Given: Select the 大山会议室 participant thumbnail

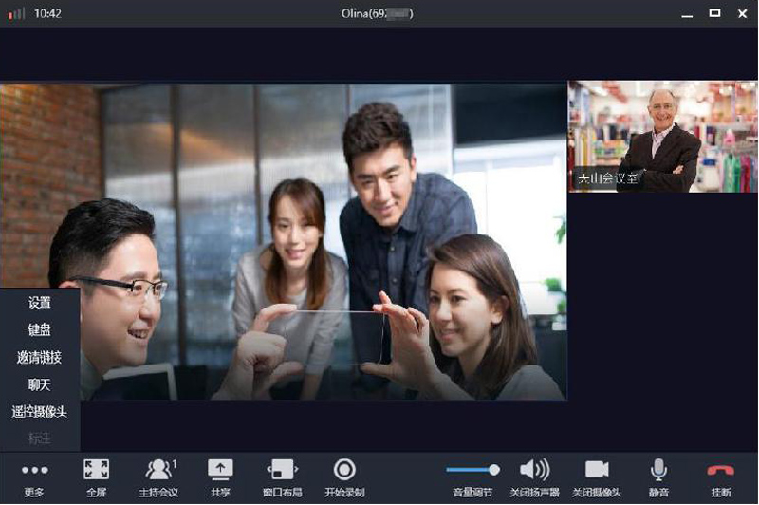Looking at the screenshot, I should click(x=662, y=137).
